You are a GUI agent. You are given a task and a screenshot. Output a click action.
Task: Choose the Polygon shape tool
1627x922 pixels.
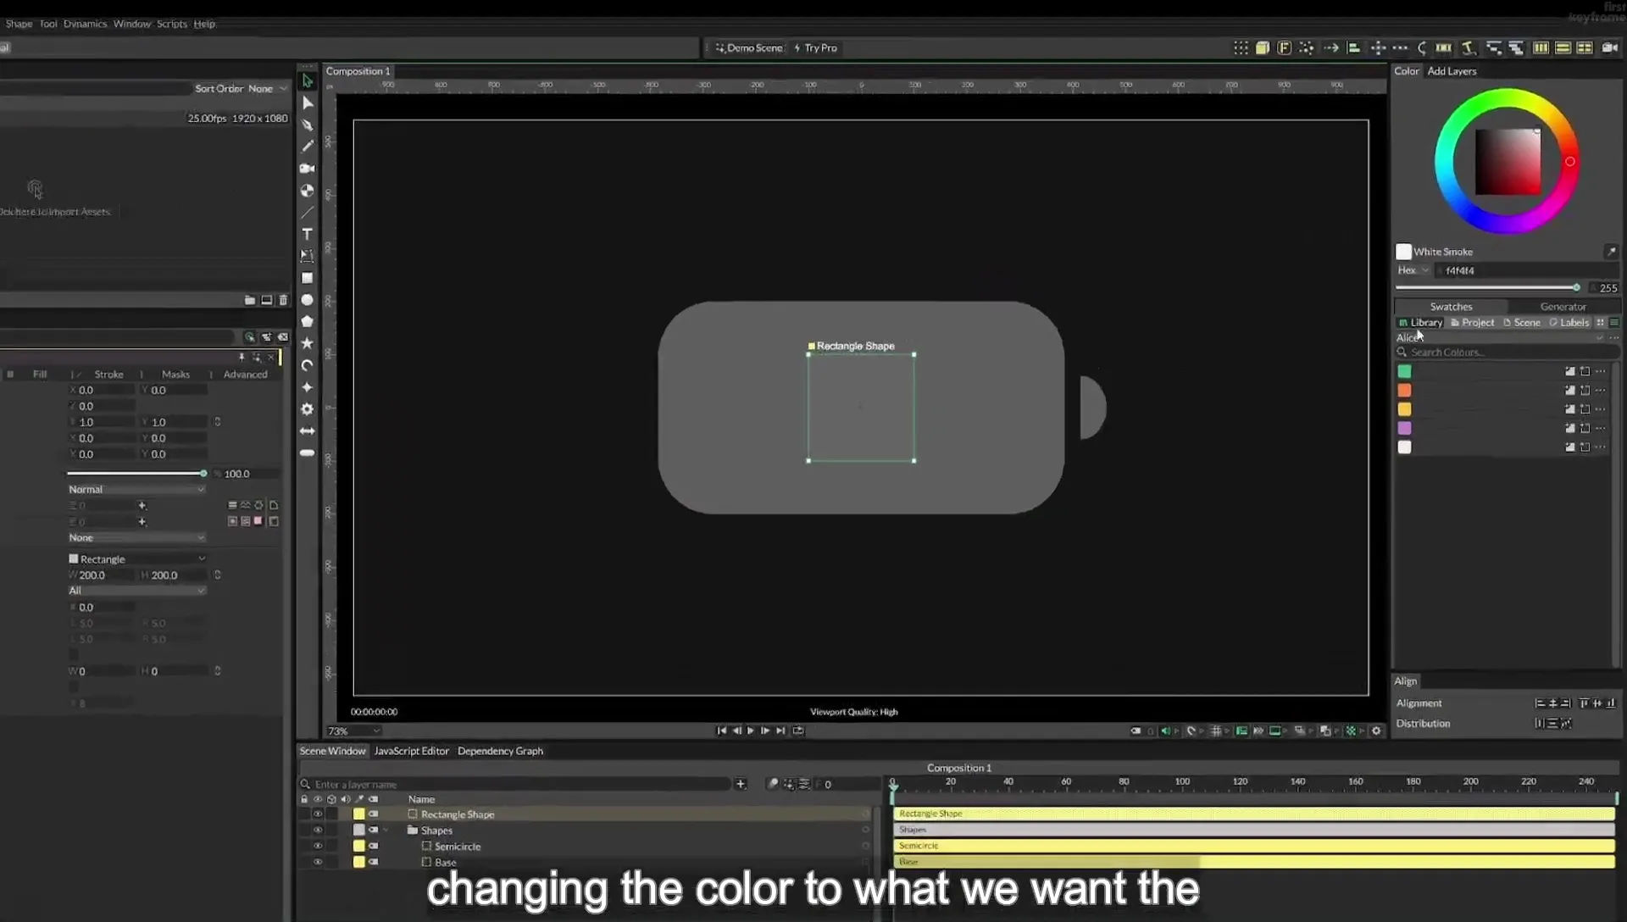click(x=308, y=321)
